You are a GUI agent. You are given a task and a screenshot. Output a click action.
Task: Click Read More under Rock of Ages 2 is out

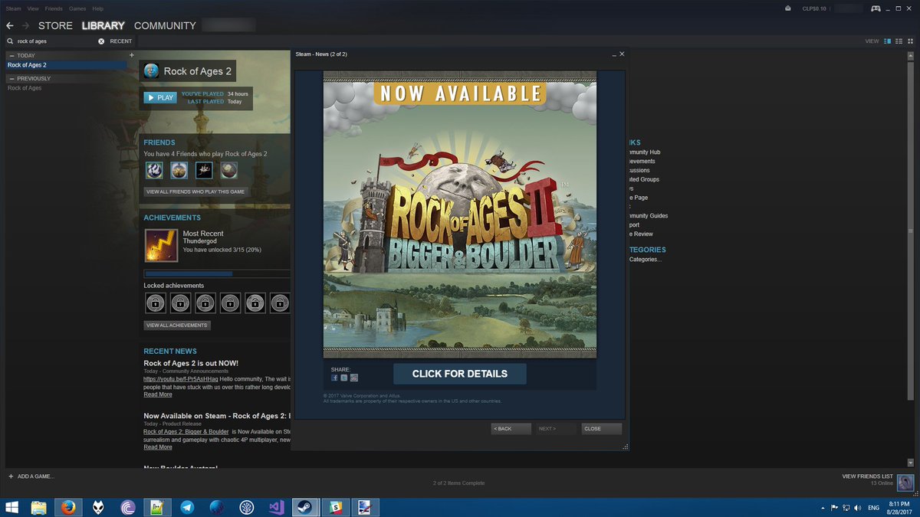158,394
